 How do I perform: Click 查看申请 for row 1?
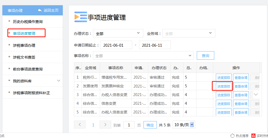coord(241,78)
